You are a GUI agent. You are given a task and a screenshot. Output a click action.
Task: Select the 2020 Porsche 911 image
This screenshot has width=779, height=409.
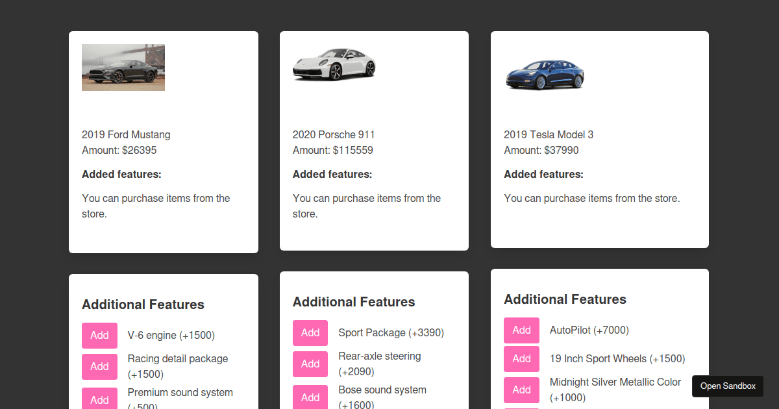[334, 65]
